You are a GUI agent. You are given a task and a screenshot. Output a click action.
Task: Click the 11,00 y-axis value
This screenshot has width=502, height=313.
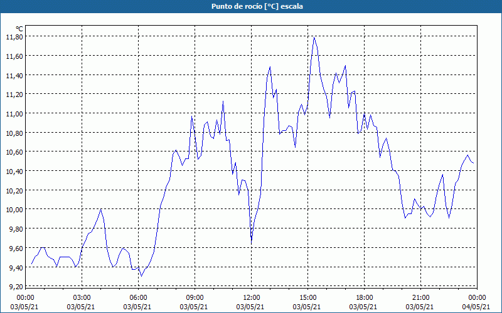[x=14, y=114]
